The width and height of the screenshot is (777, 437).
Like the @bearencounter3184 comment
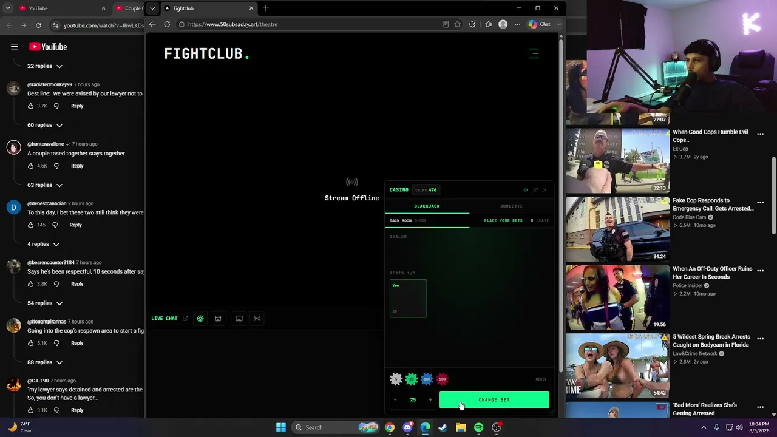point(30,284)
